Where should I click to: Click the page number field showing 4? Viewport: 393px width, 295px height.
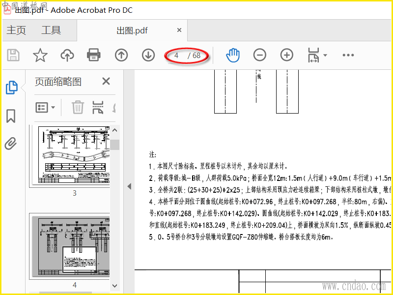(176, 55)
